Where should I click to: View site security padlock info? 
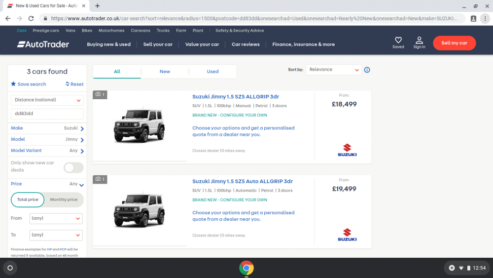click(45, 19)
